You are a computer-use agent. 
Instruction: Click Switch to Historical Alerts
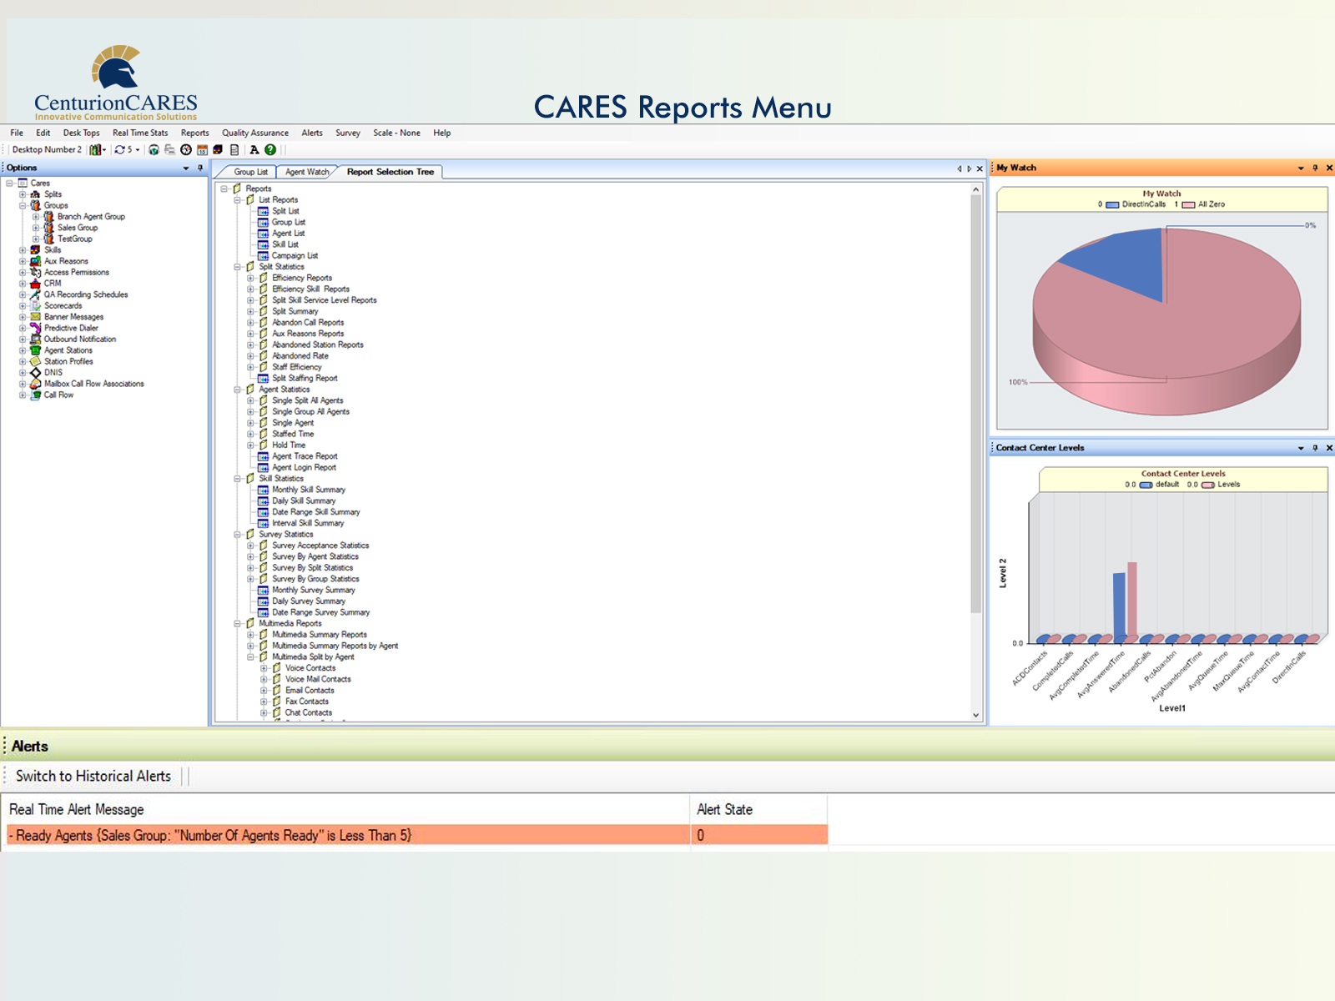[93, 777]
